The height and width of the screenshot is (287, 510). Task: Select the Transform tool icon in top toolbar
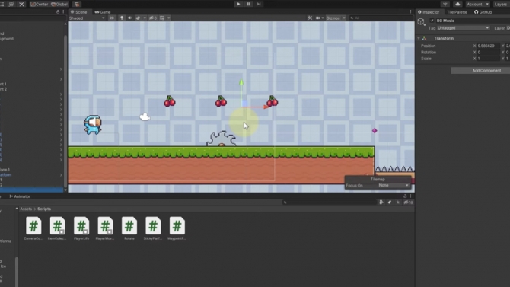pos(11,4)
